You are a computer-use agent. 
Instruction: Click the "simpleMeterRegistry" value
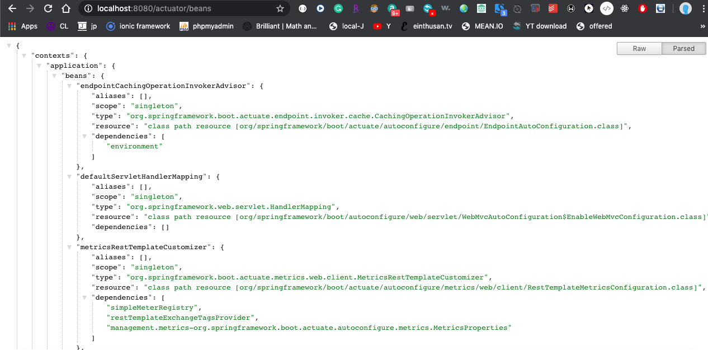pos(151,307)
